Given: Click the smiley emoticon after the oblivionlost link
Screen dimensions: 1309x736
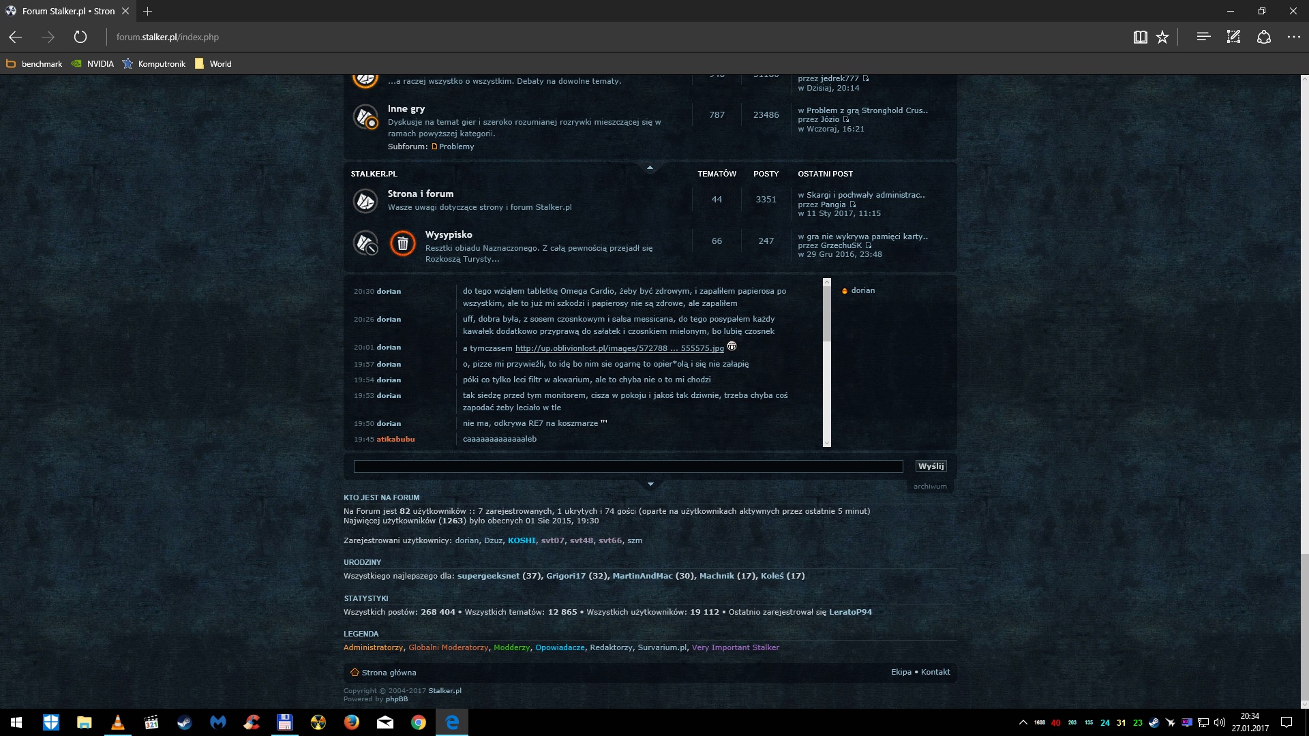Looking at the screenshot, I should tap(732, 346).
